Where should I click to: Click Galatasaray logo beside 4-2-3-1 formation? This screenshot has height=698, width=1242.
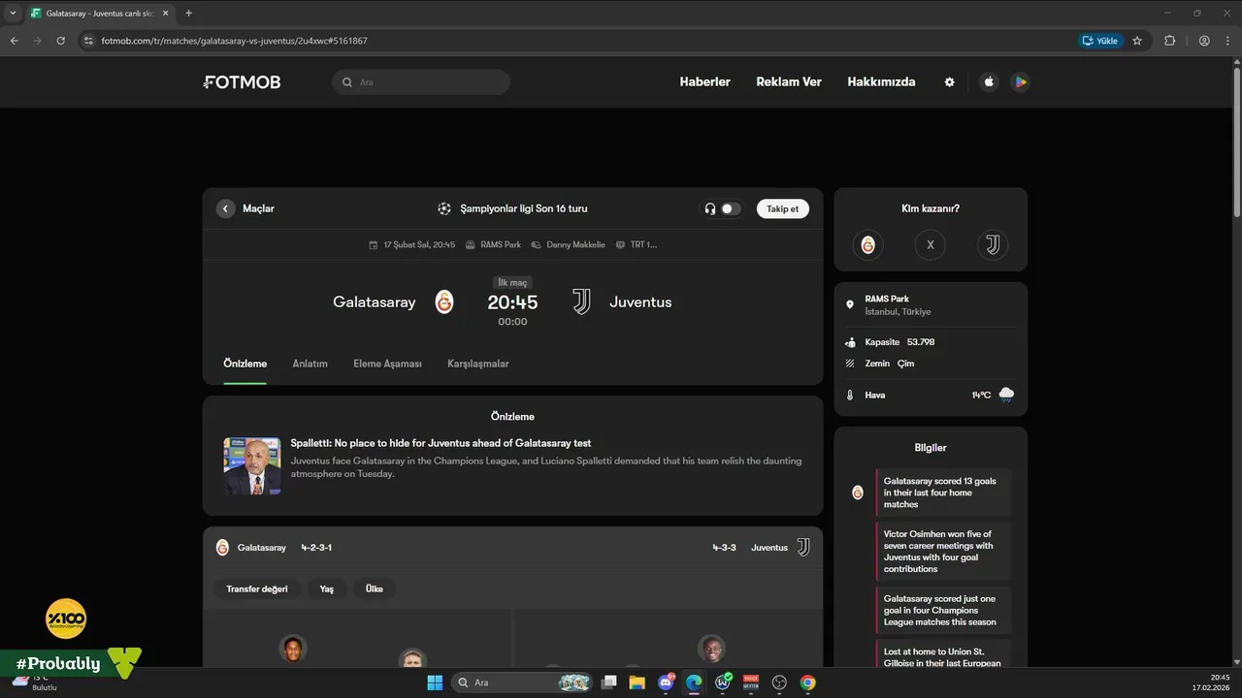(x=222, y=547)
